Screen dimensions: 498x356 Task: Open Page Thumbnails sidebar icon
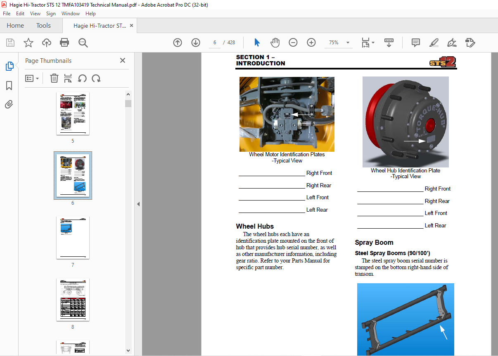9,66
